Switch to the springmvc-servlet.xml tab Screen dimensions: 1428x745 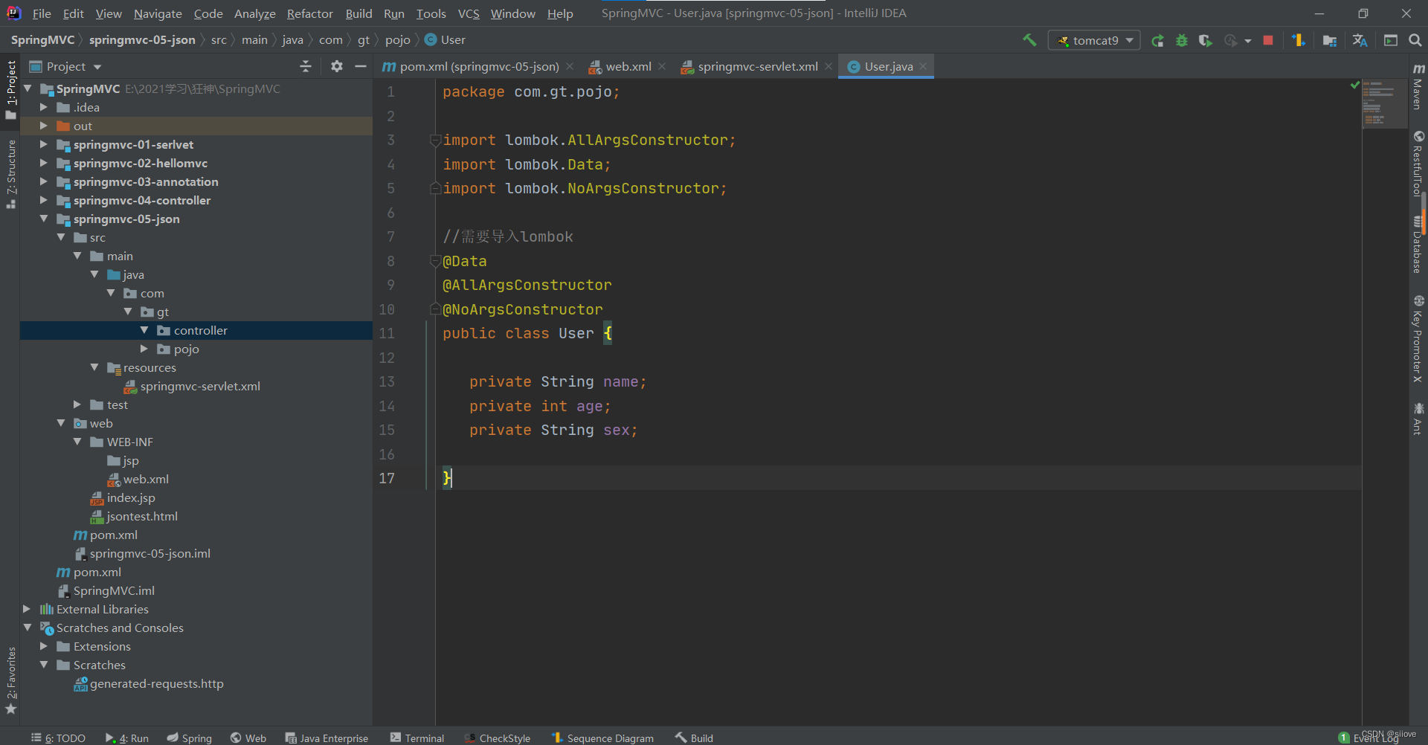757,66
